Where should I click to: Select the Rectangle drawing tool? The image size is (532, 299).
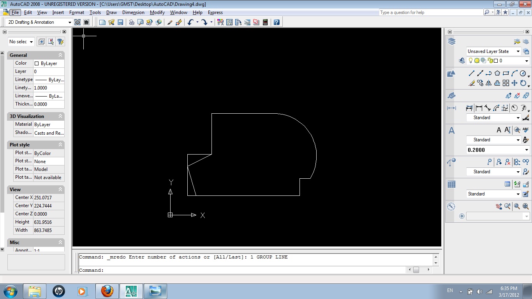click(x=506, y=73)
